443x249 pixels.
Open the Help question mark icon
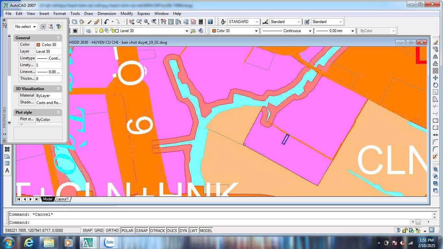coord(210,22)
